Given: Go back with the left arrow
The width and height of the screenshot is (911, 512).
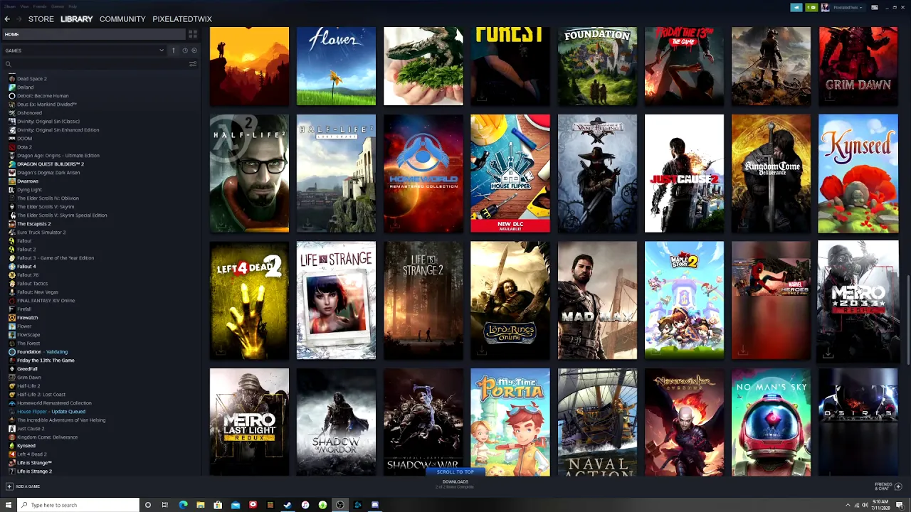Looking at the screenshot, I should [x=7, y=19].
